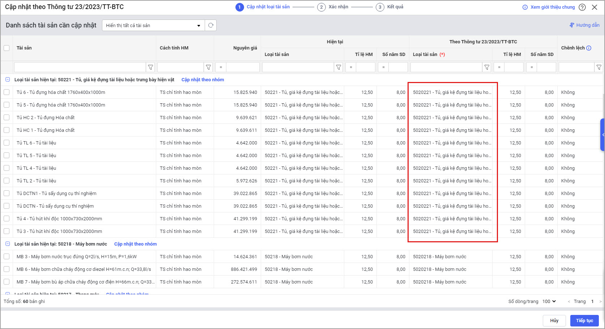Click filter icon for Chênh lệch column
The width and height of the screenshot is (605, 329).
coord(599,67)
